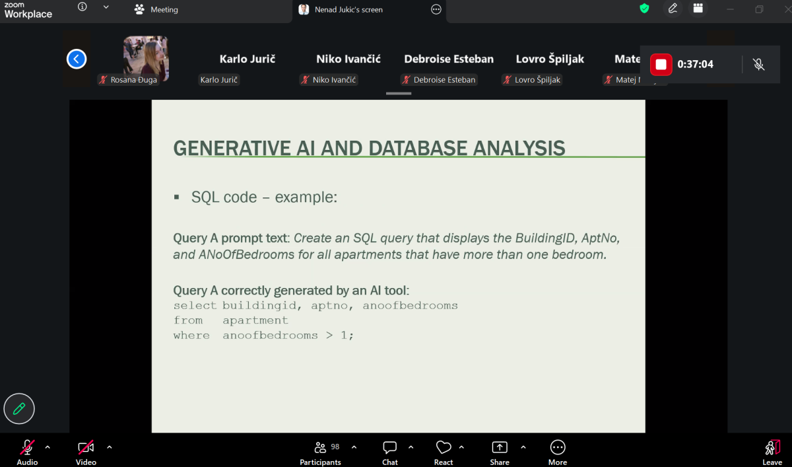
Task: Stop recording with the red button
Action: click(661, 64)
